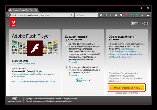This screenshot has height=110, width=157.
Task: Open Конфиденциальность footer link
Action: pyautogui.click(x=56, y=101)
